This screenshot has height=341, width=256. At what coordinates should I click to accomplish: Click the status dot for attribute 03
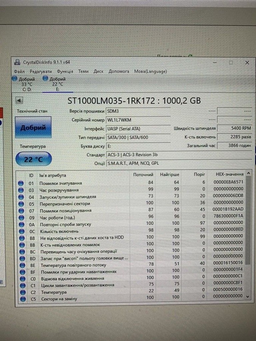[x=21, y=190]
